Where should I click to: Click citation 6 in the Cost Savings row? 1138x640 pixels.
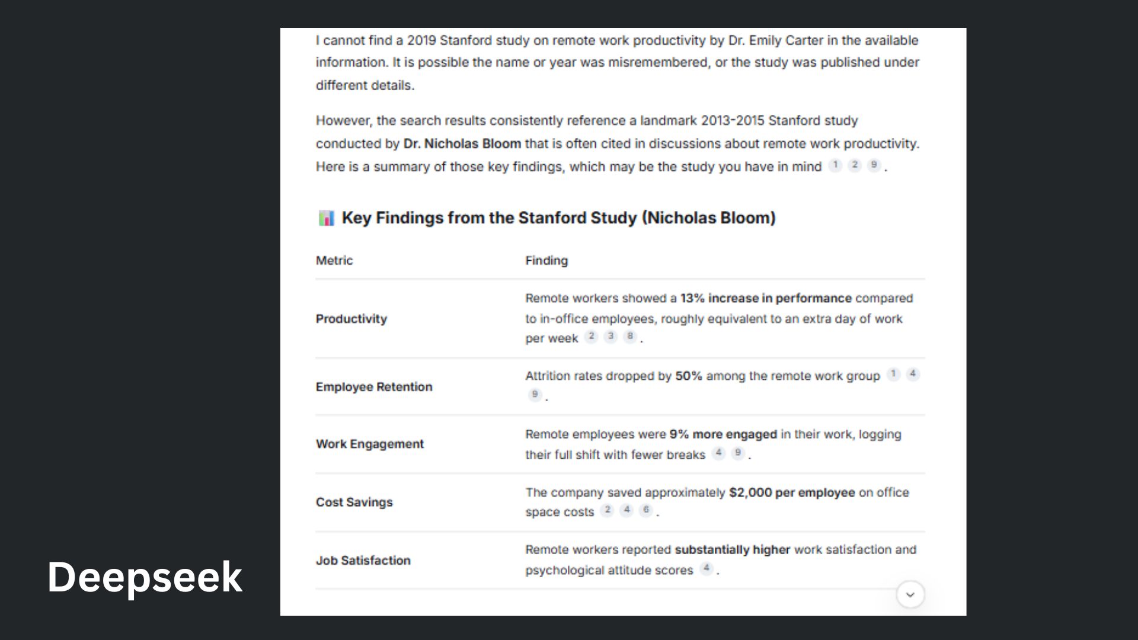pos(646,510)
